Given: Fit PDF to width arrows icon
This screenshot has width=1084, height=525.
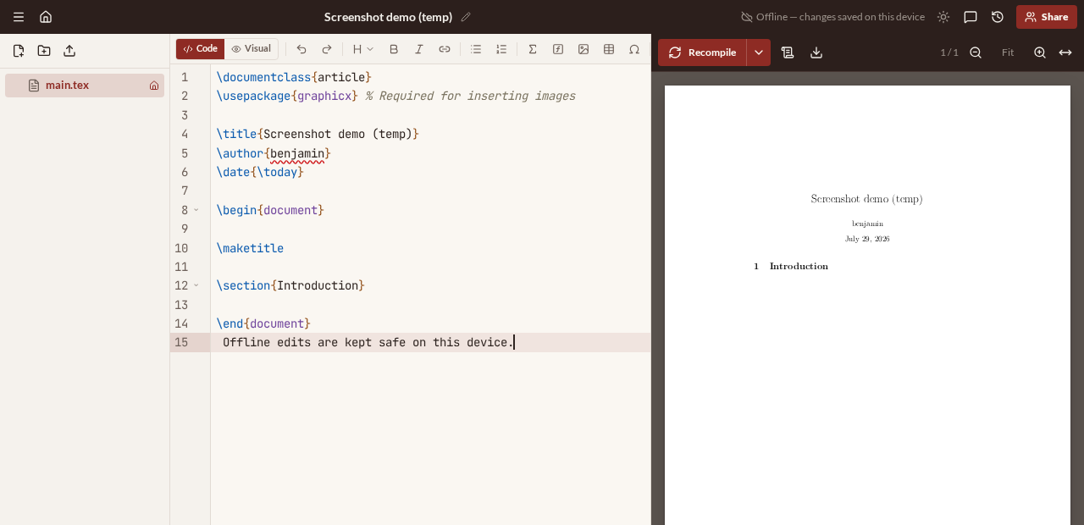Looking at the screenshot, I should coord(1065,52).
